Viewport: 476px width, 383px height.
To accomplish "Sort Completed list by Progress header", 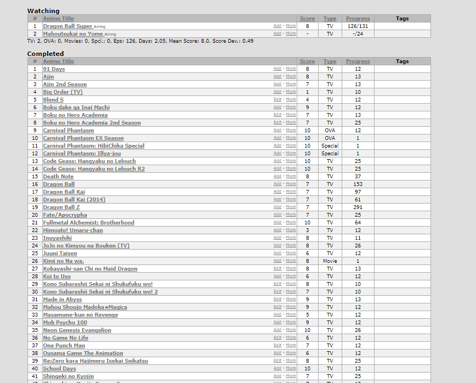I will [358, 61].
